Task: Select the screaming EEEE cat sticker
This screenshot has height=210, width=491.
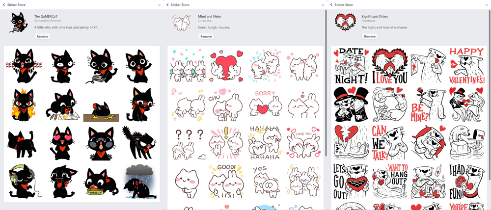Action: pos(24,65)
